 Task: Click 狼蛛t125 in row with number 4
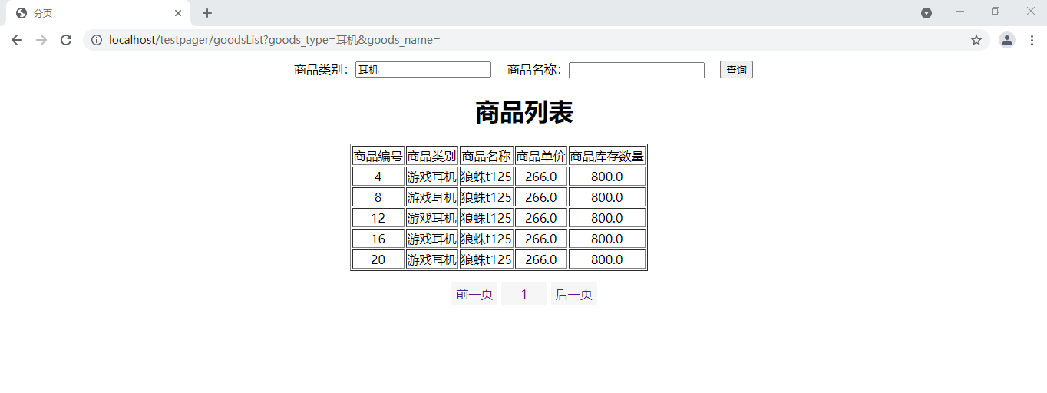tap(487, 177)
